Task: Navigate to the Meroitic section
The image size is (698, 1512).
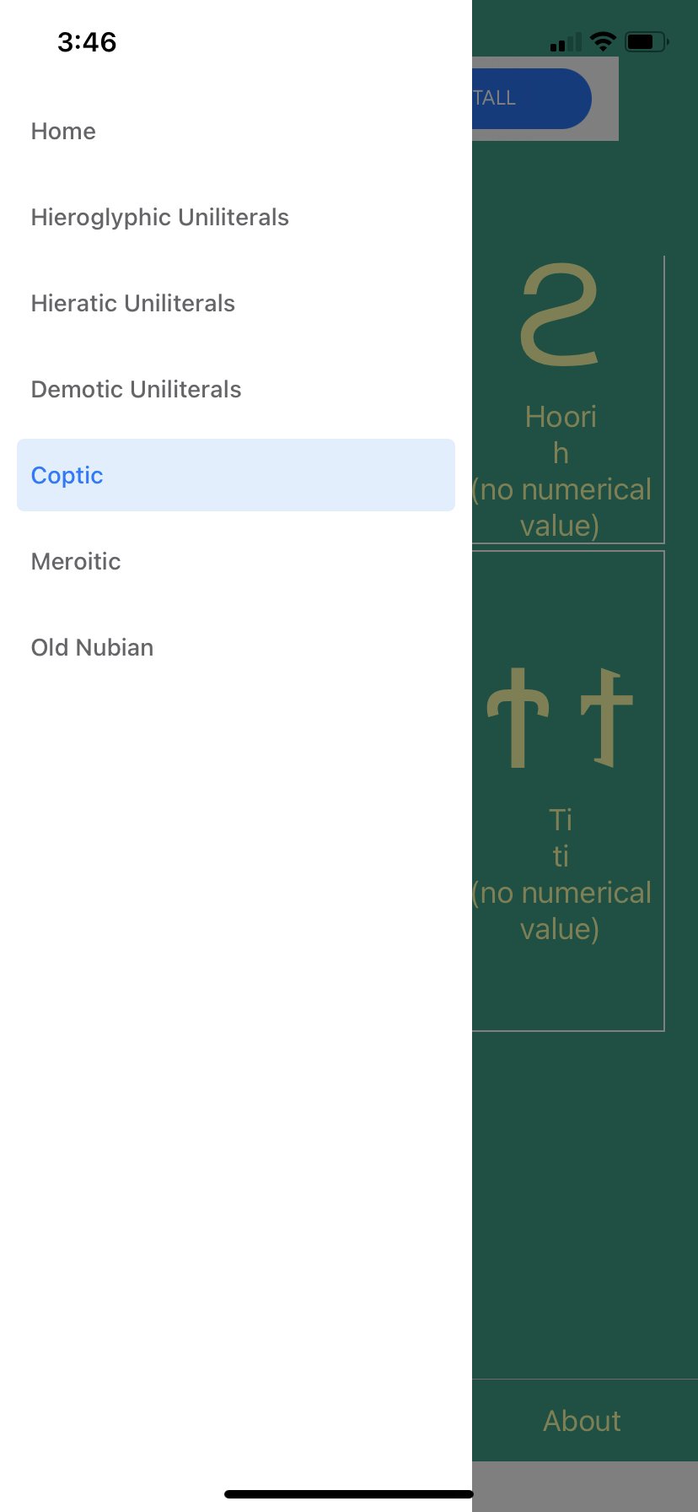Action: point(76,562)
